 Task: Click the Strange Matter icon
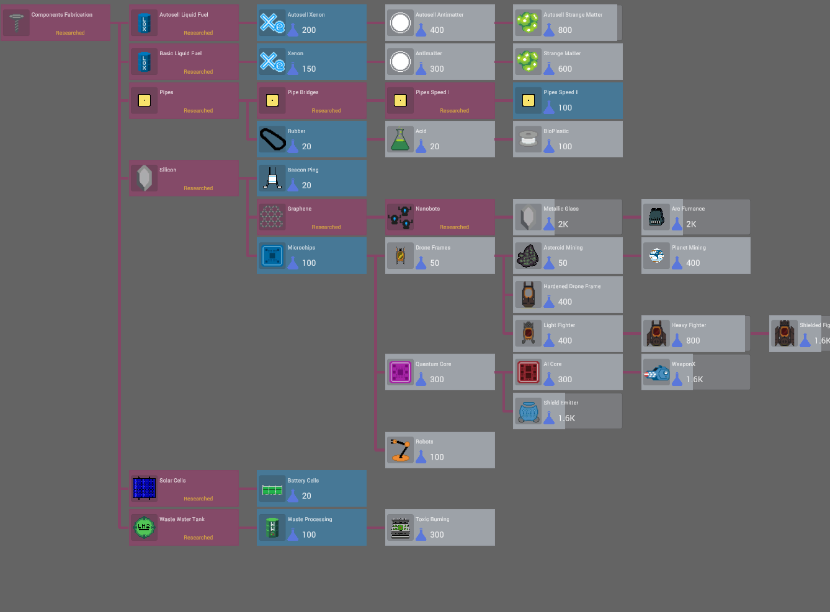528,61
